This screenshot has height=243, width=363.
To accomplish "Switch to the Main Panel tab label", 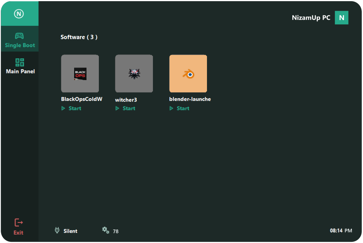I will [20, 71].
